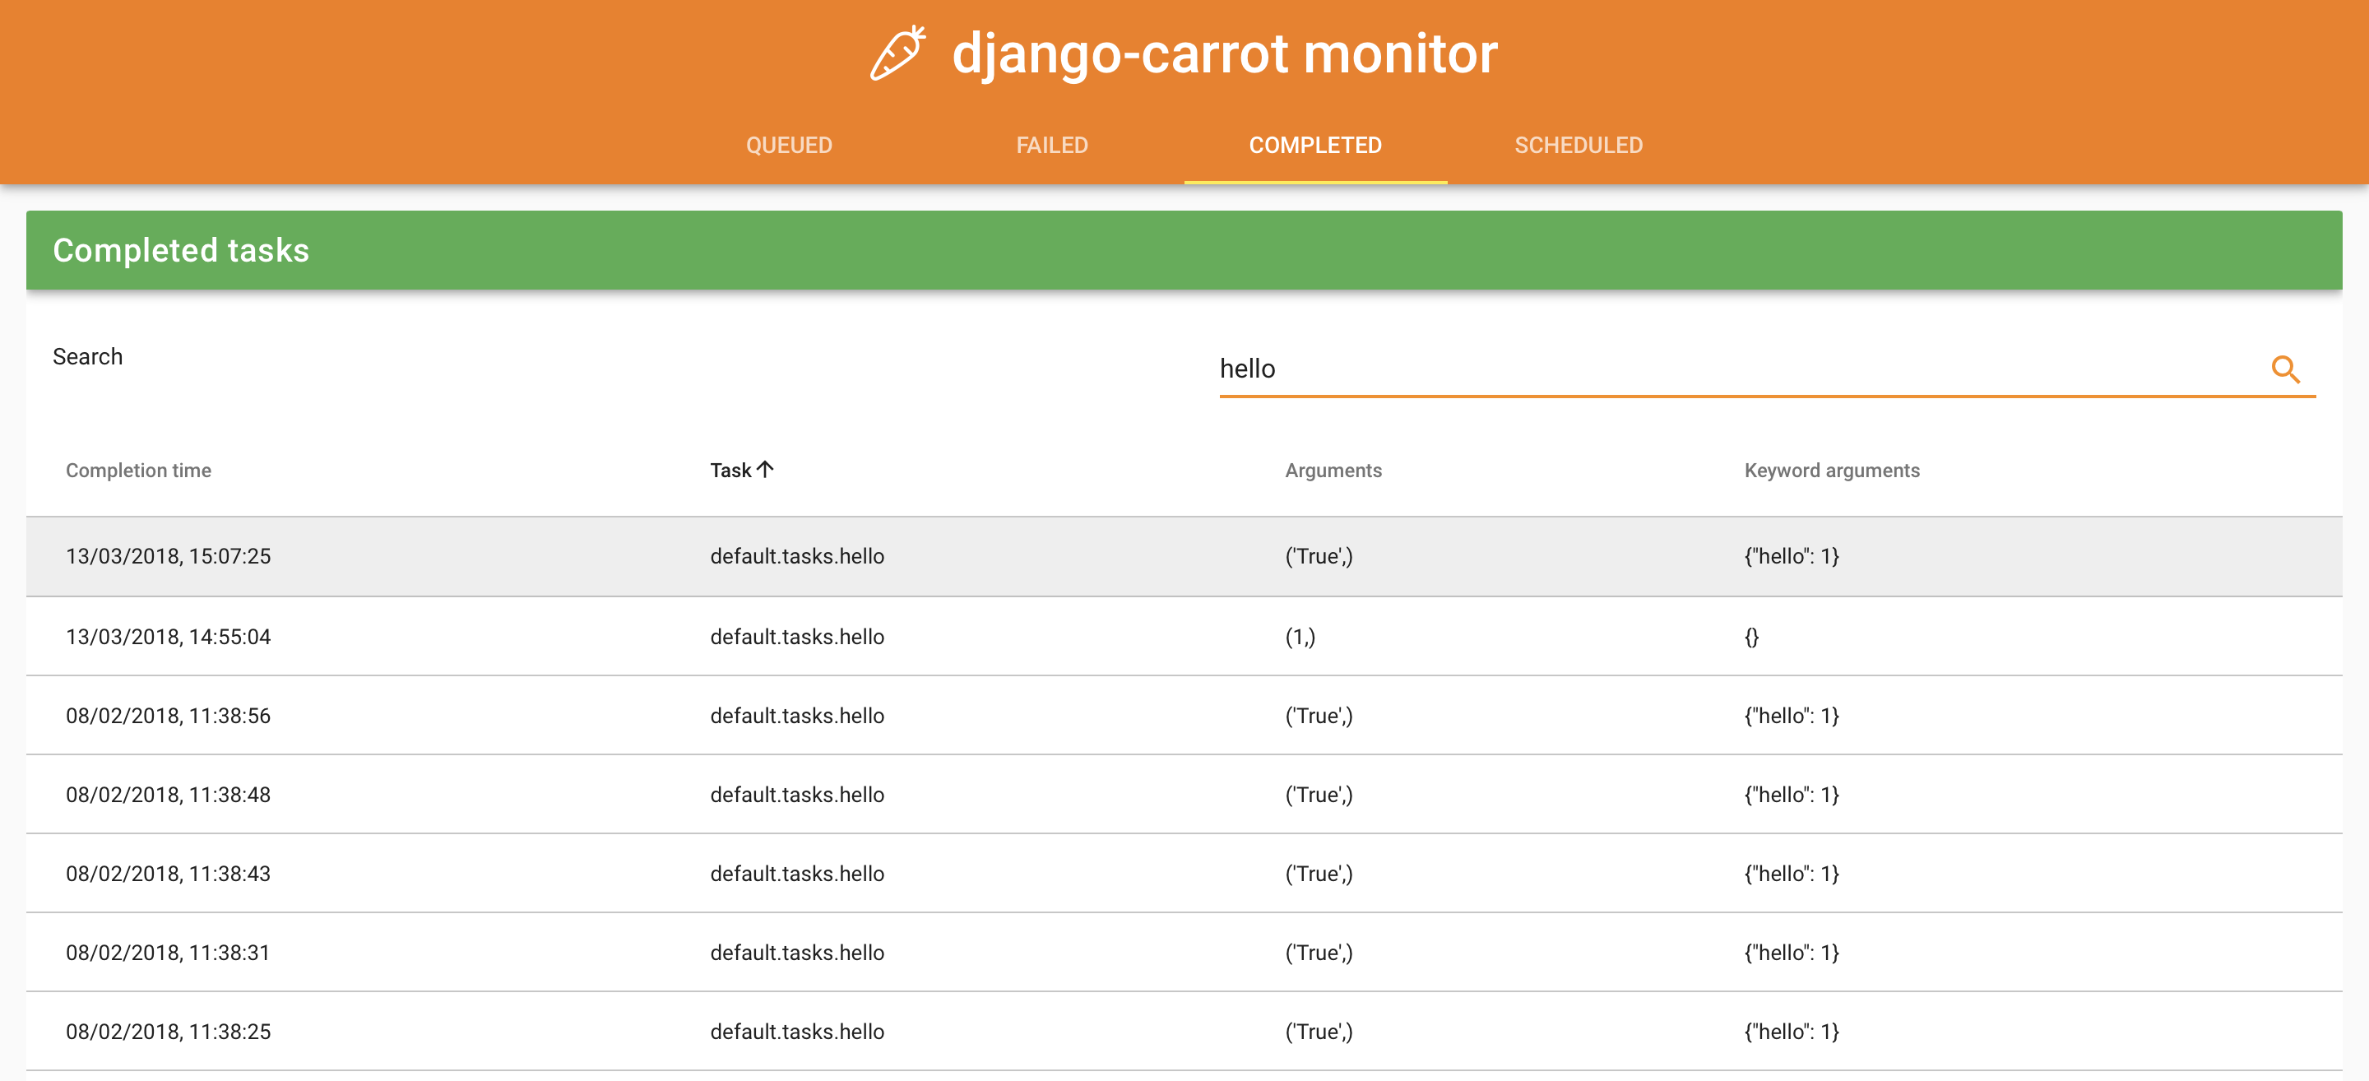This screenshot has height=1081, width=2369.
Task: Click the carrot logo icon
Action: pos(897,53)
